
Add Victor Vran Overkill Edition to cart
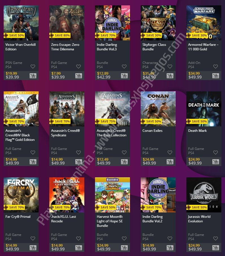coord(33,76)
